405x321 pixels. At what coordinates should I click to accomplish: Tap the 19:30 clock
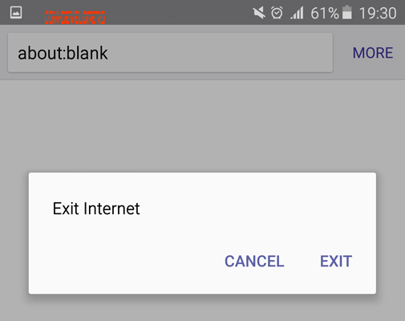[x=378, y=13]
